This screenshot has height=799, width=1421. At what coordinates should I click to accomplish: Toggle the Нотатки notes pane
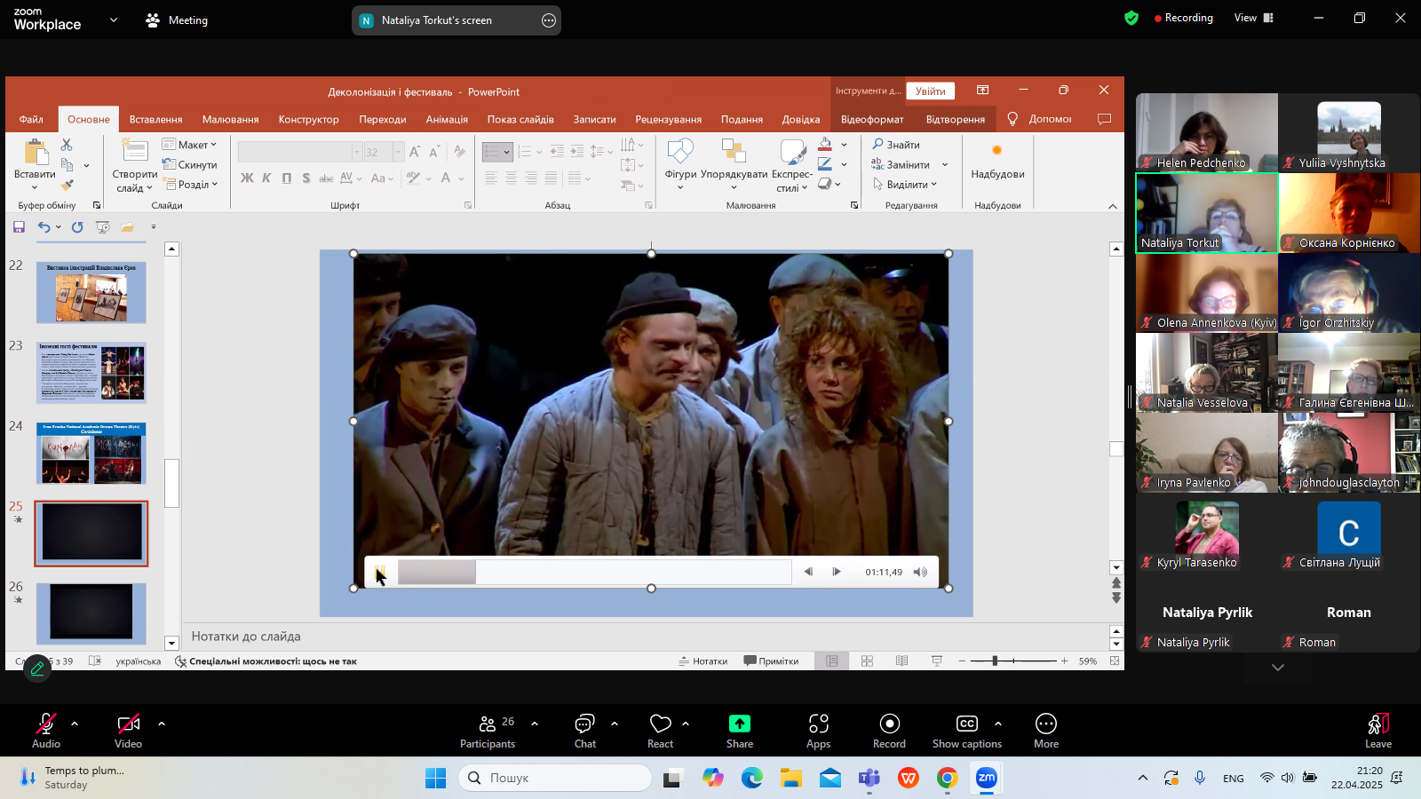point(703,661)
